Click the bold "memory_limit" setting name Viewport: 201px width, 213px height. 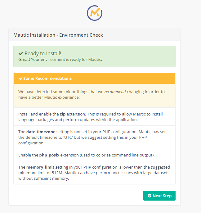pyautogui.click(x=41, y=167)
